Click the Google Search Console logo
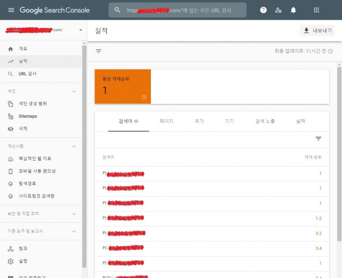The width and height of the screenshot is (342, 278). coord(55,10)
